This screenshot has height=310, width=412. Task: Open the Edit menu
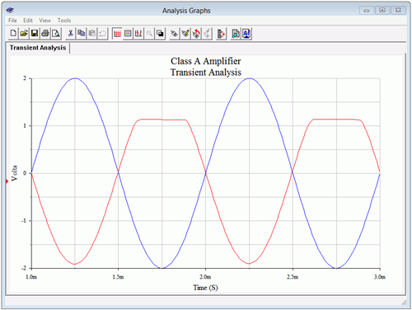click(28, 21)
